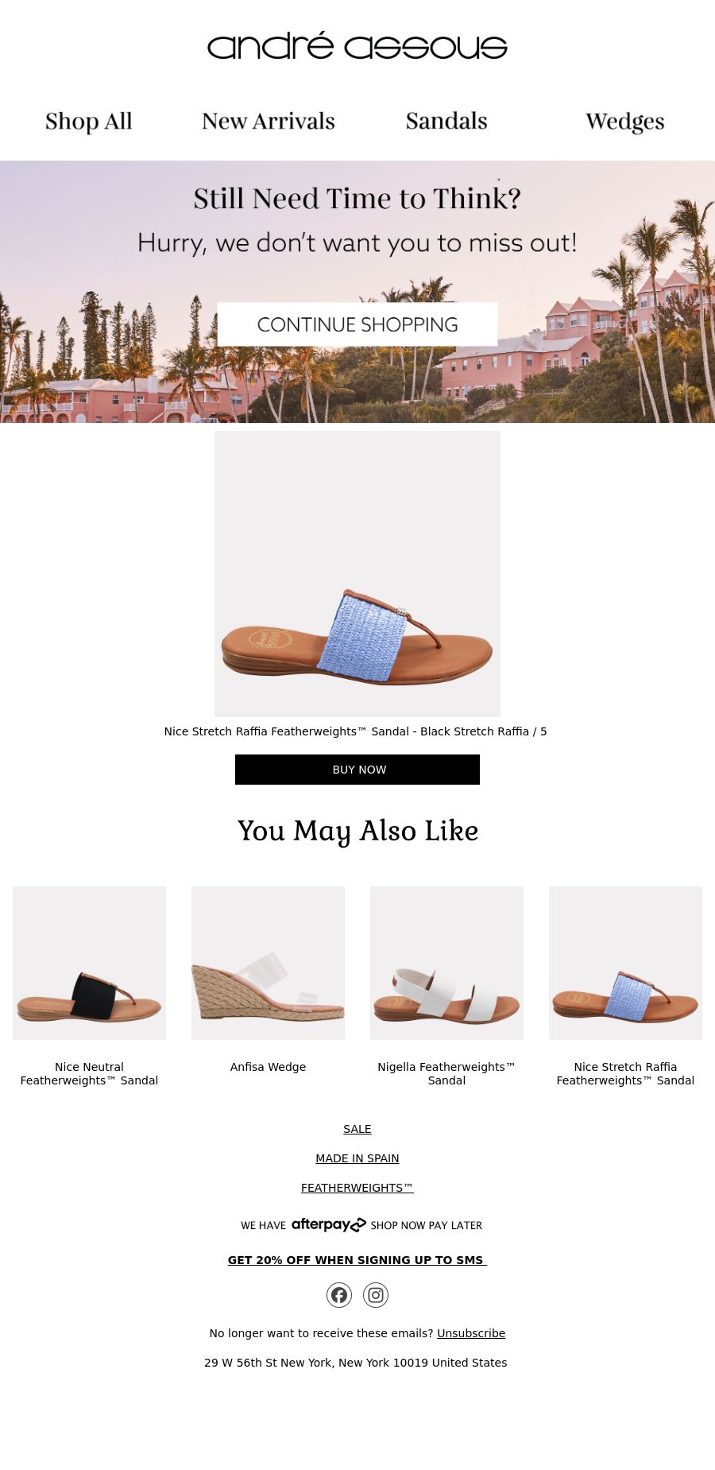The image size is (715, 1470).
Task: View the small blue raffia sandal thumbnail
Action: [x=625, y=963]
